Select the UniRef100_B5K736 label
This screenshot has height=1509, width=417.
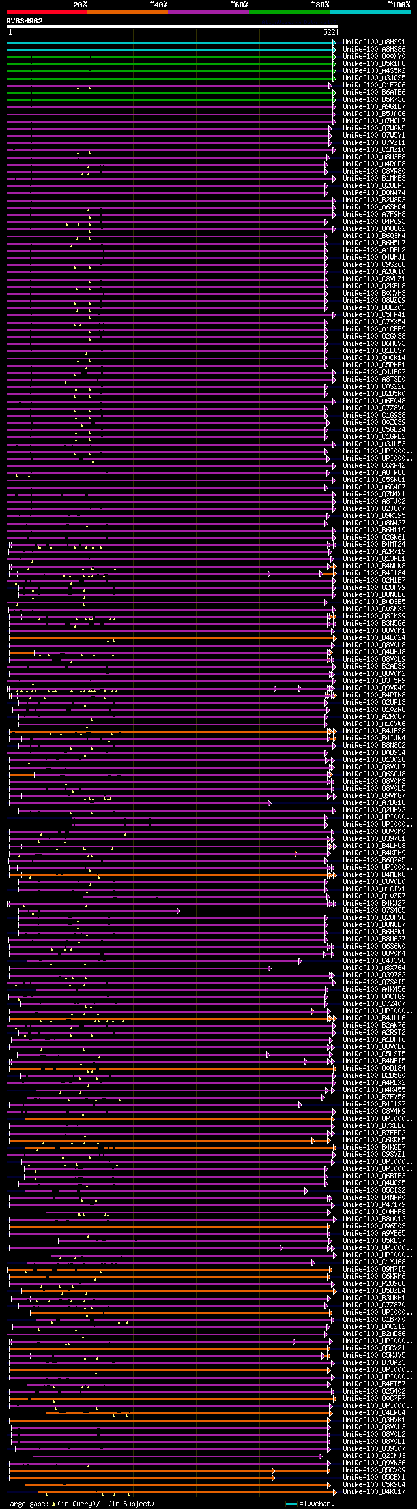point(374,100)
